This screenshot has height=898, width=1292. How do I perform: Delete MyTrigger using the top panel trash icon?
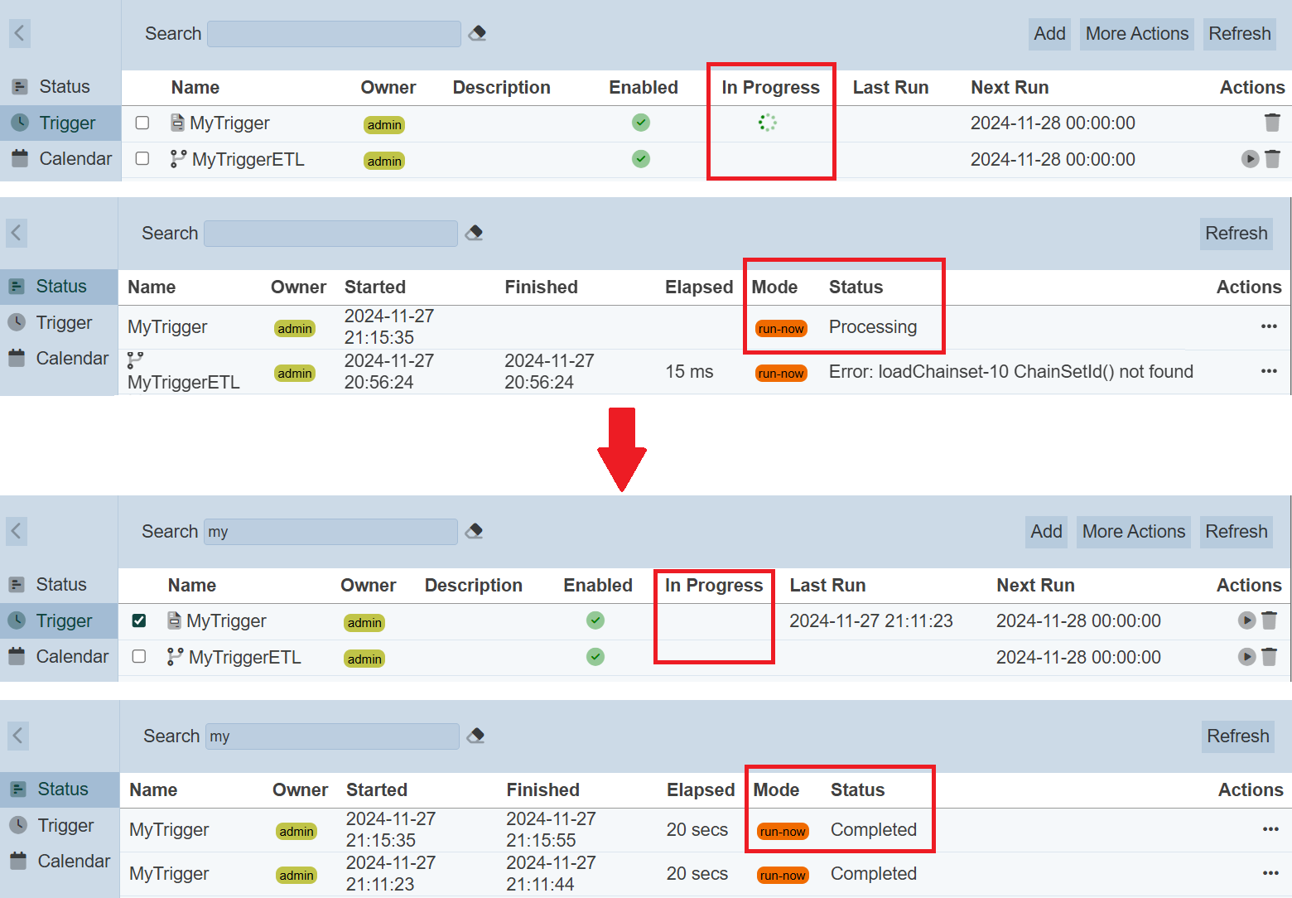click(1272, 123)
